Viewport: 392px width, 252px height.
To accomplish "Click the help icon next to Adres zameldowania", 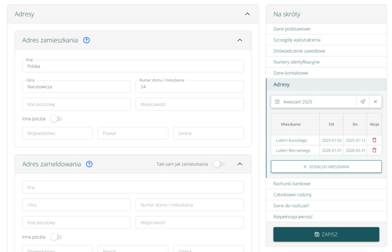I will coord(89,164).
